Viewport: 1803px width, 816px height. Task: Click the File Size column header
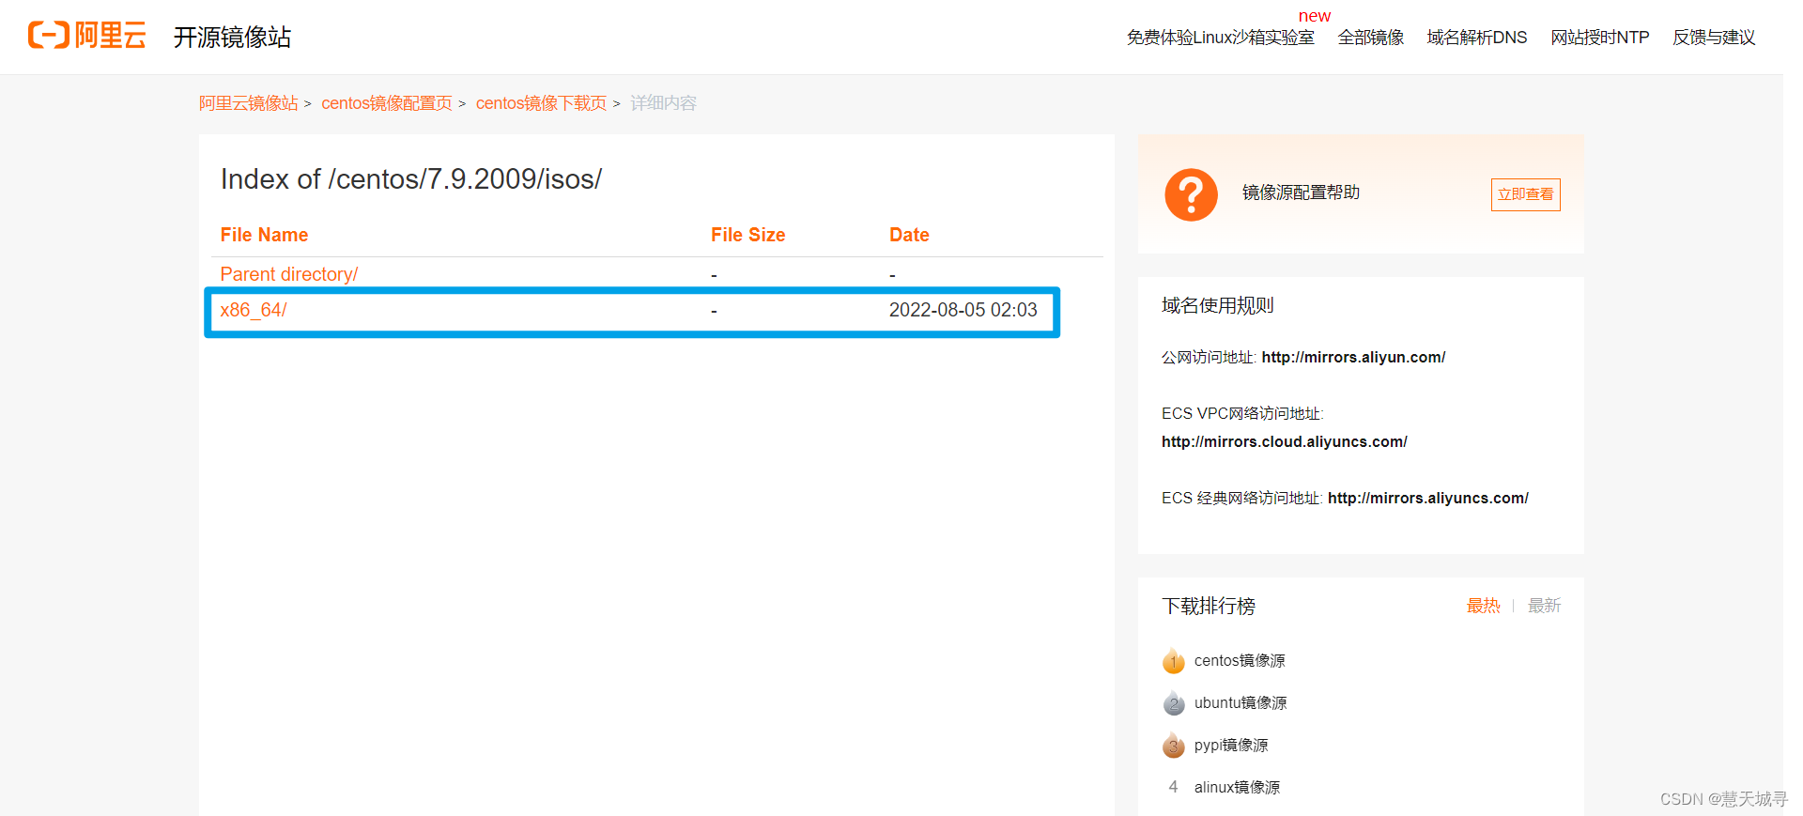click(747, 235)
